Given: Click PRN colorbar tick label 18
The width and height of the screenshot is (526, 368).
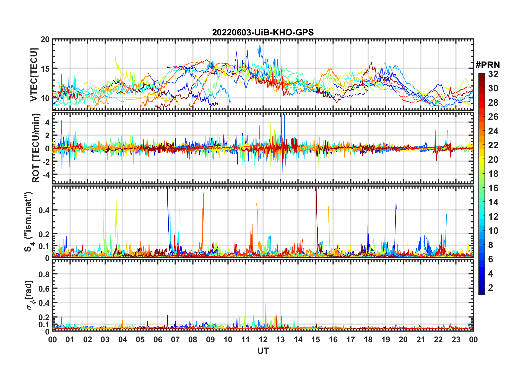Looking at the screenshot, I should click(x=493, y=174).
